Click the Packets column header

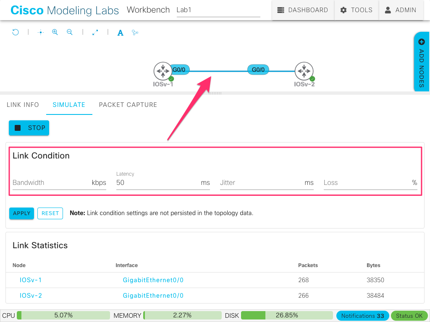tap(308, 265)
